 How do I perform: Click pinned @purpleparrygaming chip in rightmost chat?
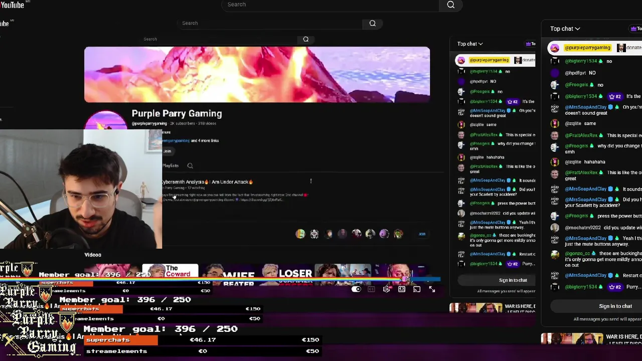(x=588, y=48)
